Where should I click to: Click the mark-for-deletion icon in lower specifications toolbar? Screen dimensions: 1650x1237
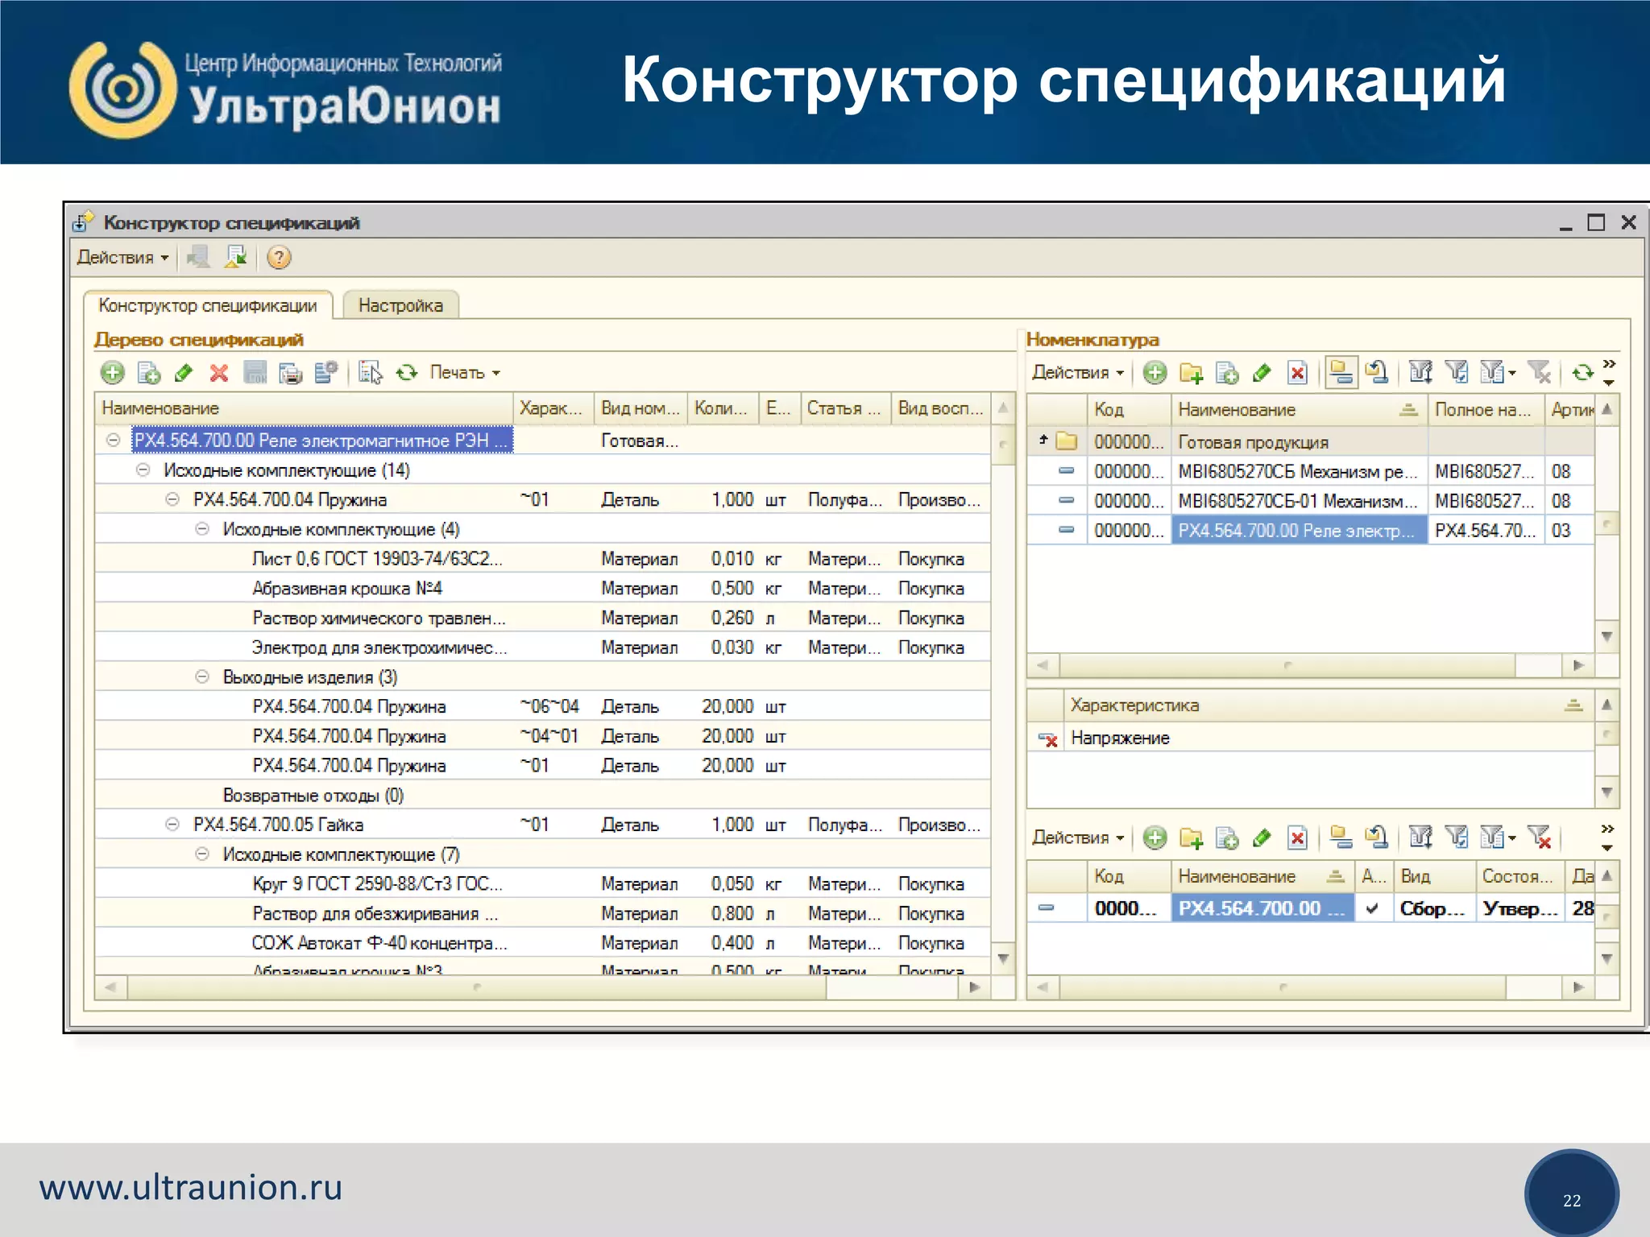click(x=1297, y=838)
